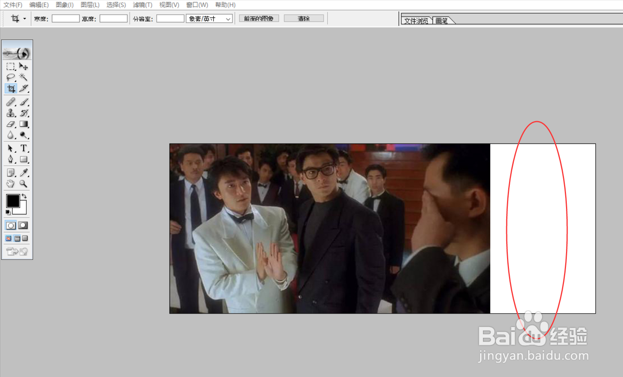The height and width of the screenshot is (377, 623).
Task: Open the 视图(V) menu
Action: click(169, 5)
